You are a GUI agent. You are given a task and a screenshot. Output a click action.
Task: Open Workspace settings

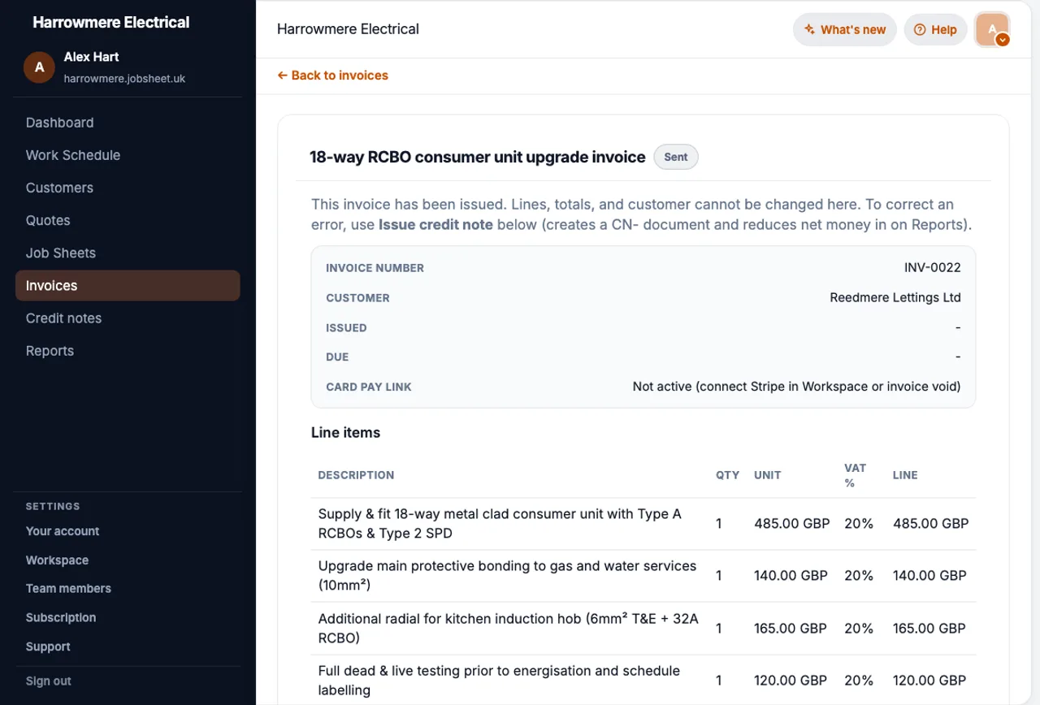coord(57,560)
